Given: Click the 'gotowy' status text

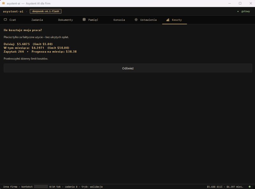Looking at the screenshot, I should pos(245,11).
